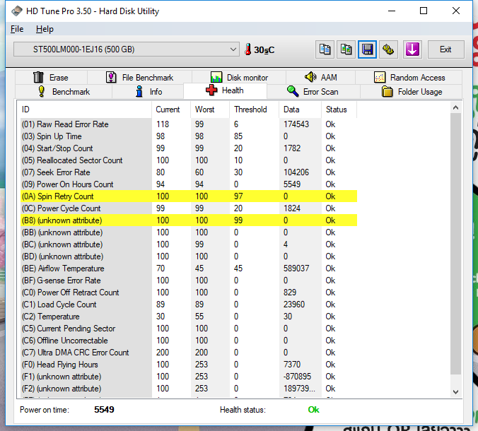Click the -870895 data value

pyautogui.click(x=297, y=377)
